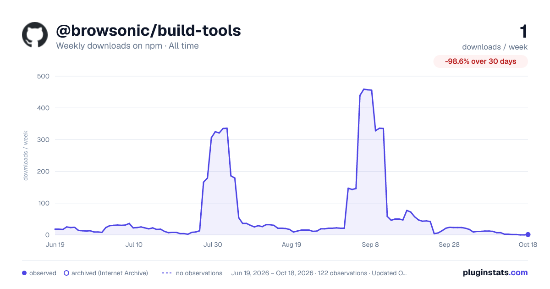This screenshot has height=289, width=550.
Task: Click the 'Sep 28' x-axis label
Action: pyautogui.click(x=449, y=245)
